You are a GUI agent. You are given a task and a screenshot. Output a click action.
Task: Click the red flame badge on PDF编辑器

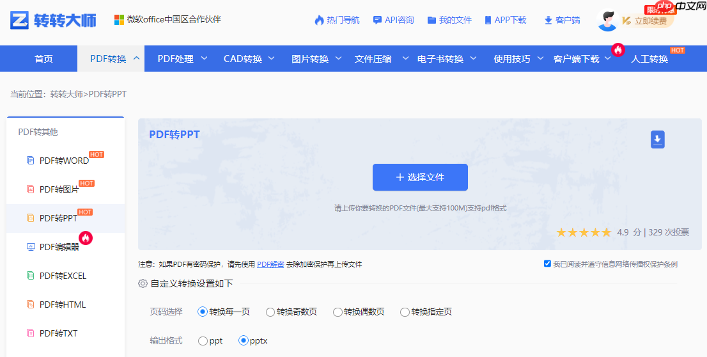pyautogui.click(x=85, y=238)
